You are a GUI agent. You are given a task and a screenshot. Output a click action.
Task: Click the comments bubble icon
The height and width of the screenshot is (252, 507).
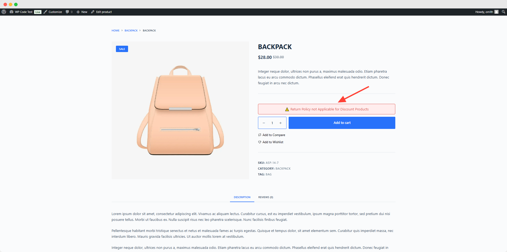tap(68, 12)
